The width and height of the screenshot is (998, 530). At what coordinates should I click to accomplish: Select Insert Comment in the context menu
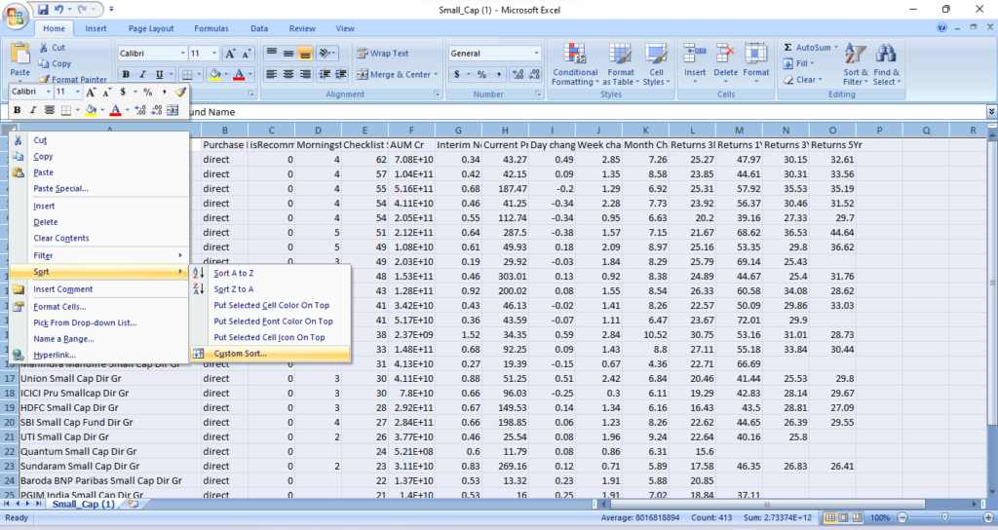coord(100,288)
